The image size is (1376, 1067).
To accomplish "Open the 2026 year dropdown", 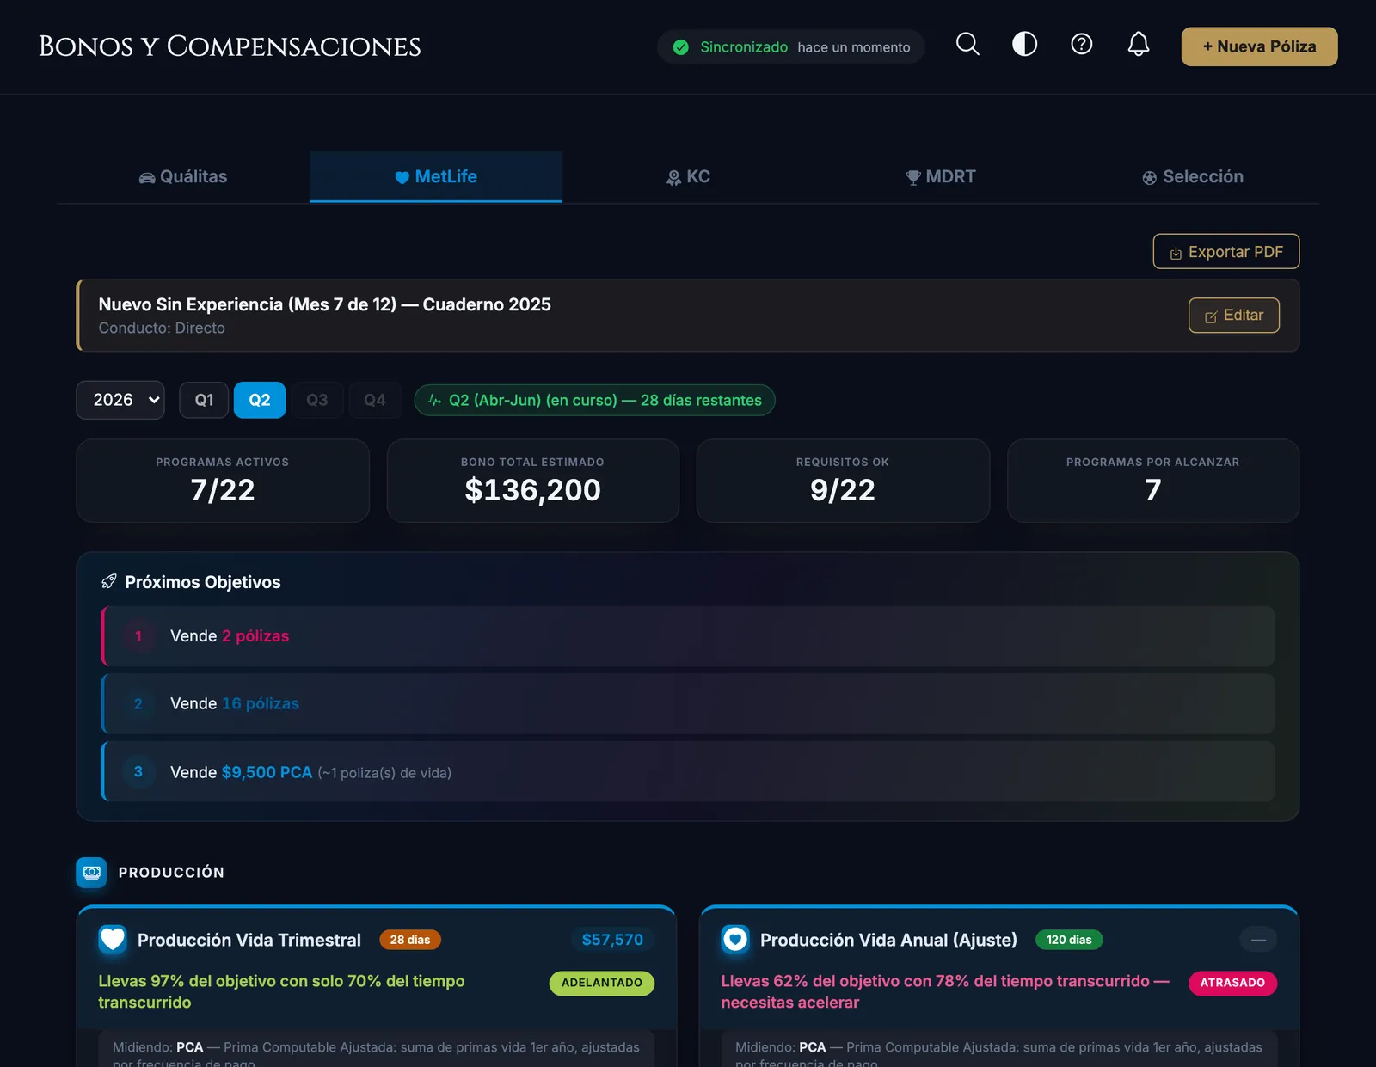I will click(x=120, y=400).
